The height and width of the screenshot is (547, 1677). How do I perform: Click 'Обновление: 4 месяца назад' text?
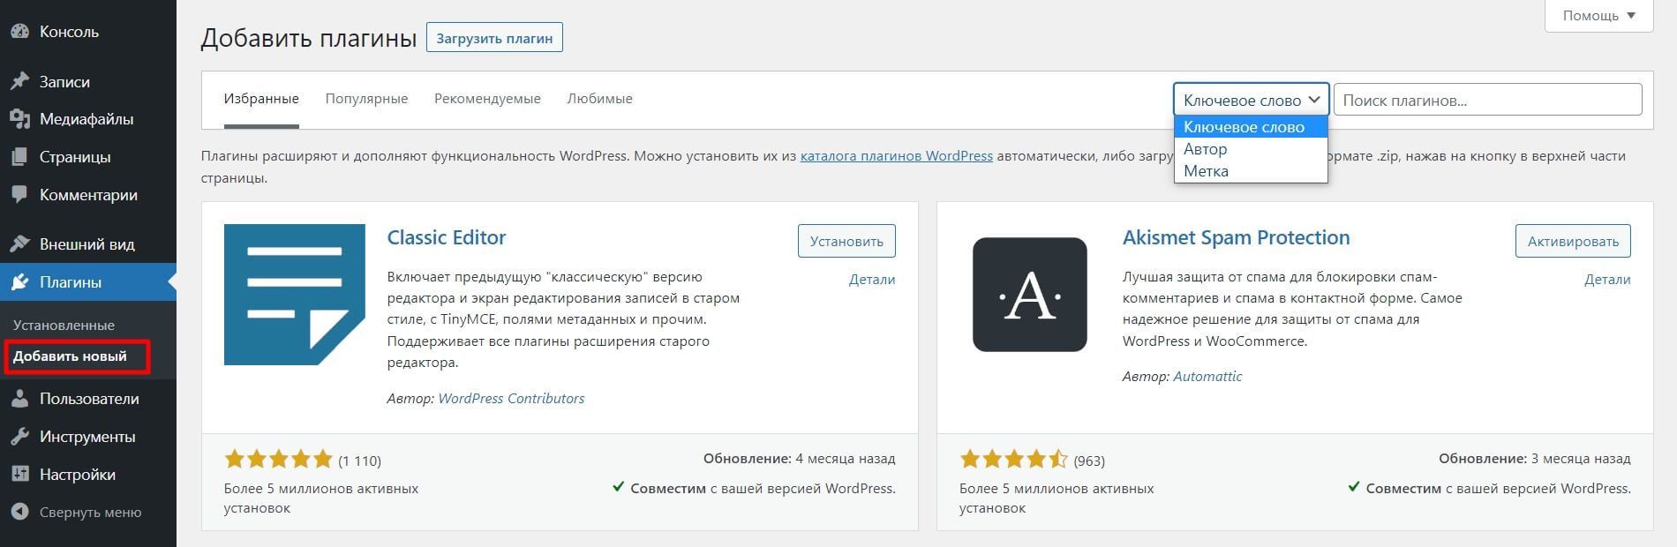click(x=799, y=459)
